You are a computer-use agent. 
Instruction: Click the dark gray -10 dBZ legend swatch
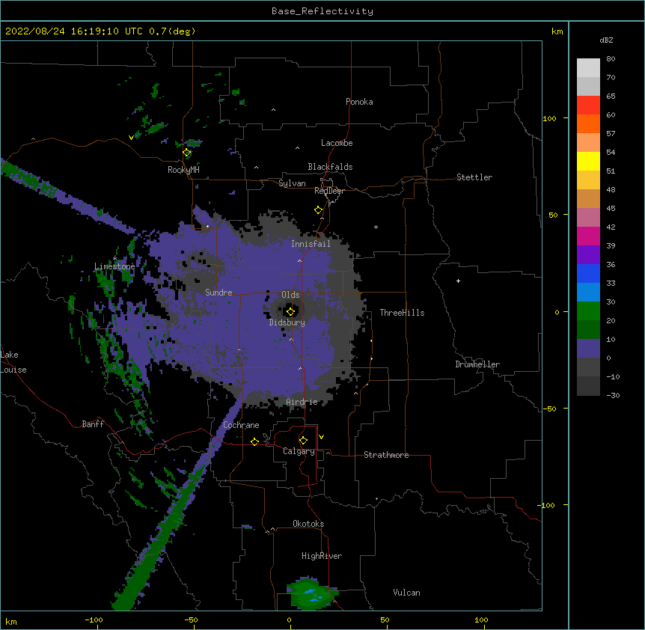pos(588,386)
